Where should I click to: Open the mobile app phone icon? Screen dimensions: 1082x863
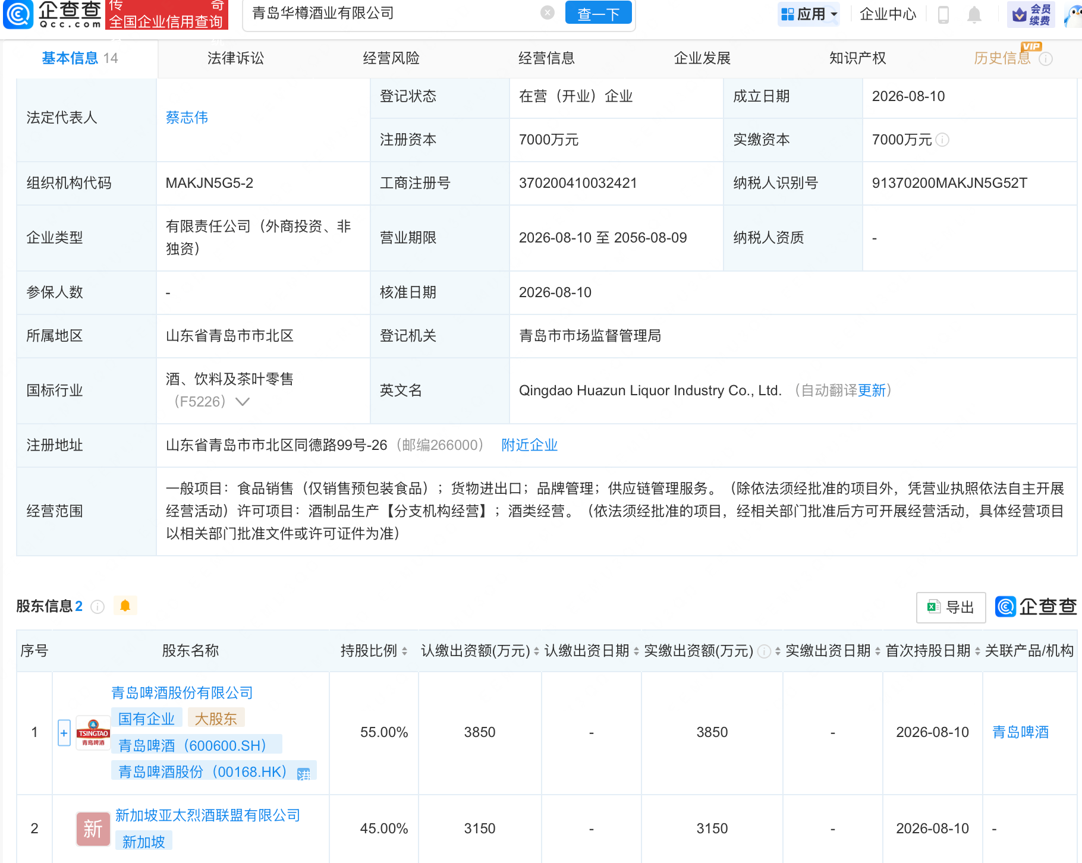[x=943, y=14]
